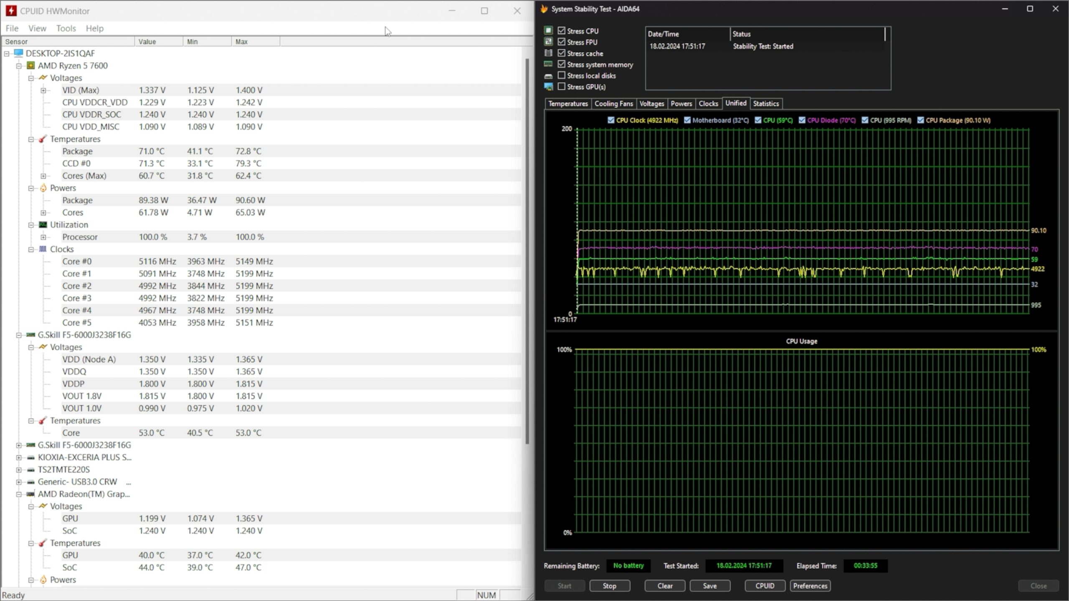Click the second G.Skill memory module icon
The height and width of the screenshot is (601, 1069).
(x=31, y=445)
